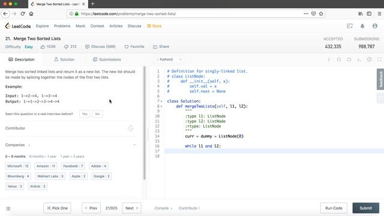Open the Explore menu item

43,26
